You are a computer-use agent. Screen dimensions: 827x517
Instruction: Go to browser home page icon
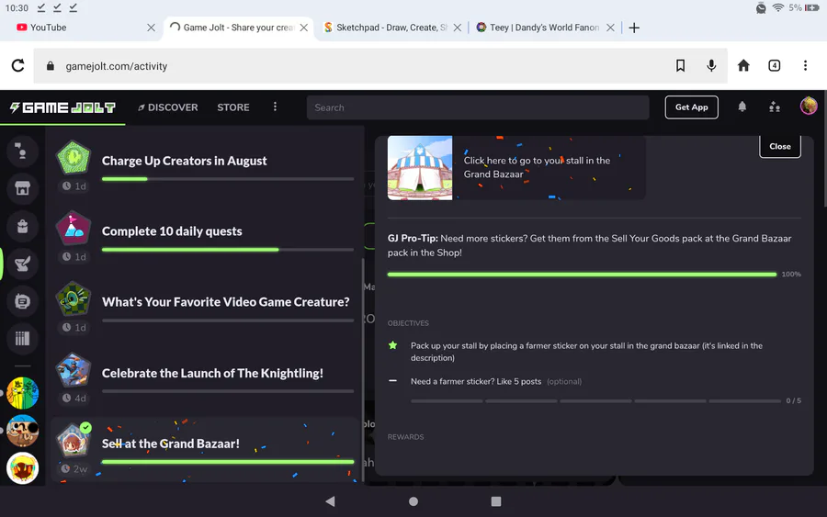(743, 65)
